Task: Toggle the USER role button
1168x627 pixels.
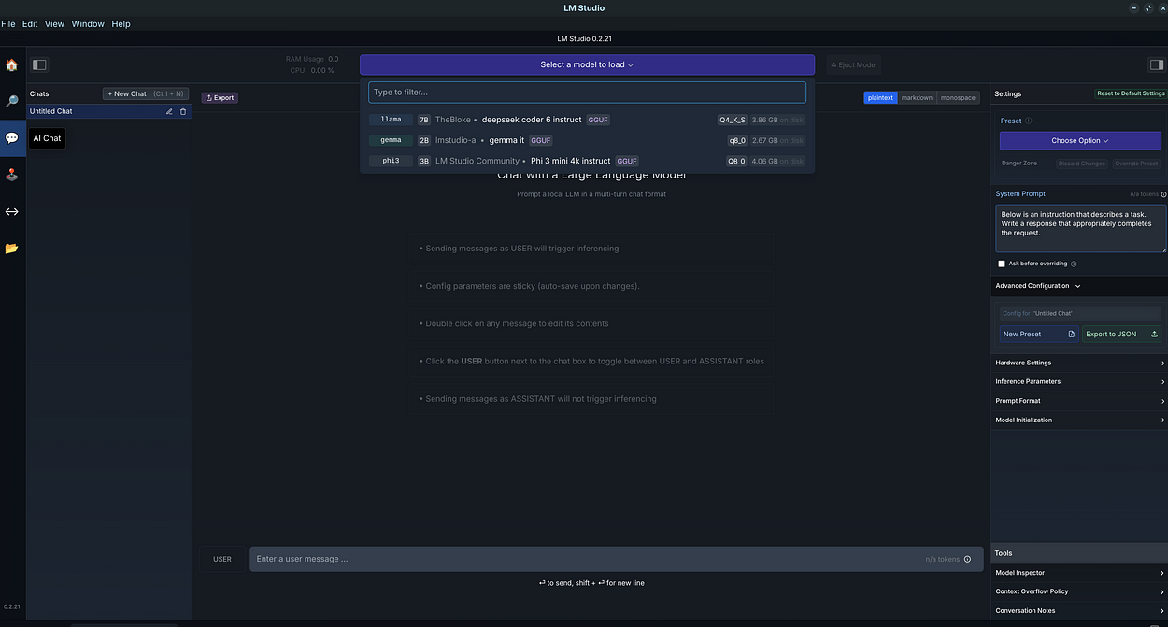Action: click(222, 559)
